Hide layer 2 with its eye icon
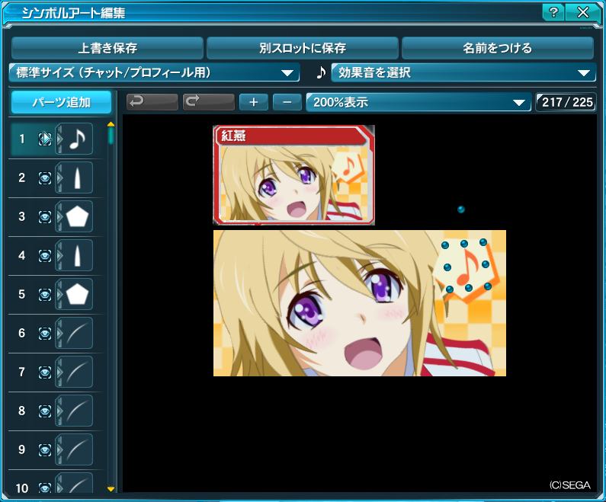Viewport: 606px width, 502px height. tap(45, 178)
